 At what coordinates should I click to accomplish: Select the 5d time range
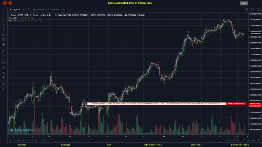(x=32, y=140)
